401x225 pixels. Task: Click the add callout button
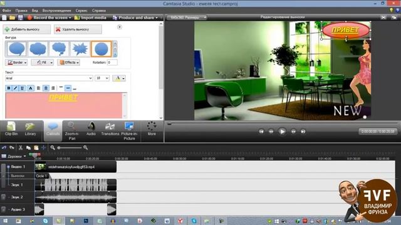tap(26, 29)
